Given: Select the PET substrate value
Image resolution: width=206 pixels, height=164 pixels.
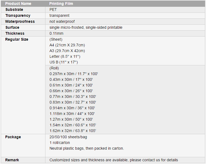Looking at the screenshot, I should (x=53, y=9).
